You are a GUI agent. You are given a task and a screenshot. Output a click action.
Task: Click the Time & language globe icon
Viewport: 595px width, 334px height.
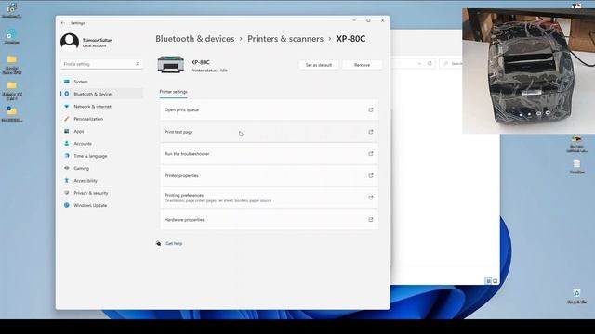[67, 156]
